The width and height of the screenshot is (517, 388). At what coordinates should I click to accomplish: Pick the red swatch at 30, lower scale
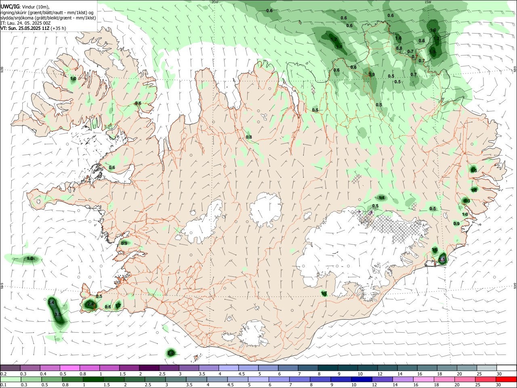point(506,379)
